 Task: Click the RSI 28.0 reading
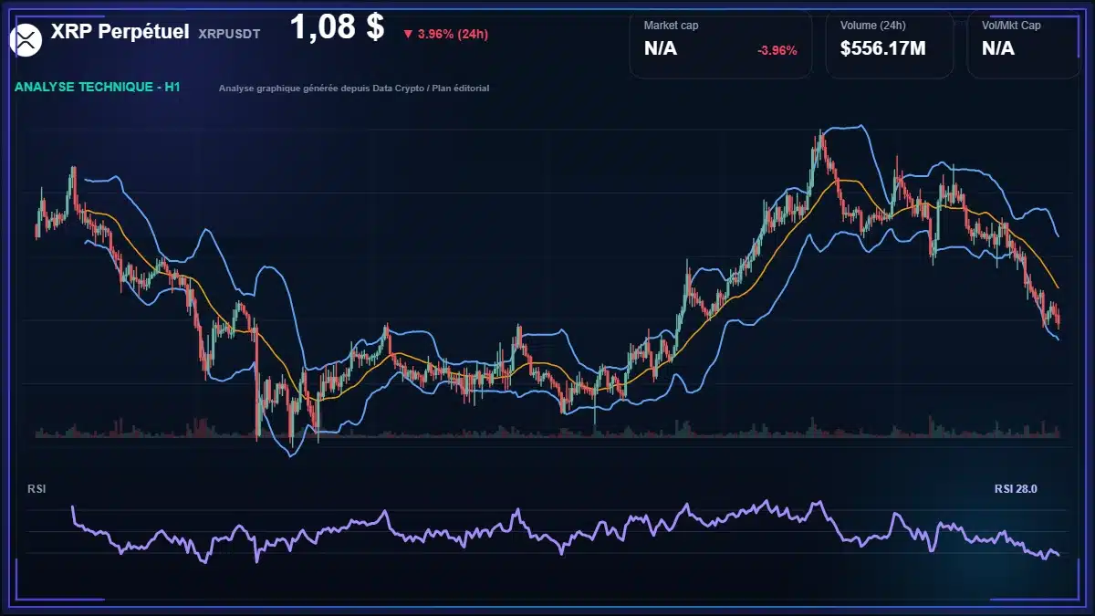(1016, 489)
